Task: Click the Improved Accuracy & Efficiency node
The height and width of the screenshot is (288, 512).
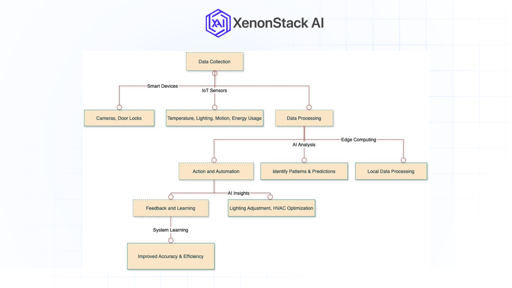Action: tap(171, 256)
